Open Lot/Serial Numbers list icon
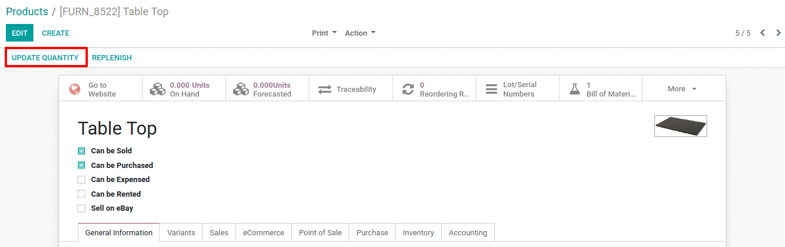 coord(492,90)
